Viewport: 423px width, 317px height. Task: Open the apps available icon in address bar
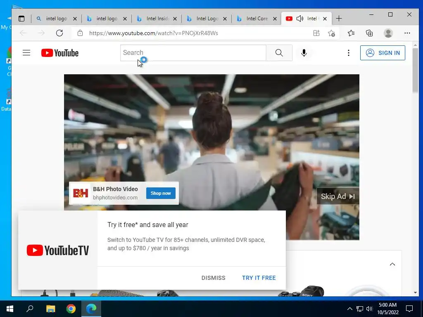(x=316, y=33)
